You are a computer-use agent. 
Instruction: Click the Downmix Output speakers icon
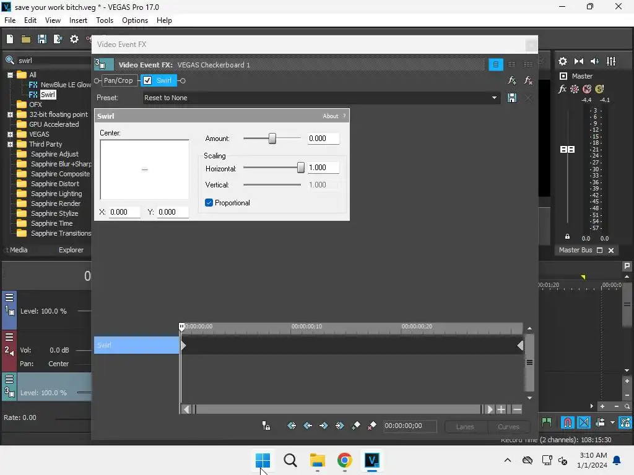(579, 61)
